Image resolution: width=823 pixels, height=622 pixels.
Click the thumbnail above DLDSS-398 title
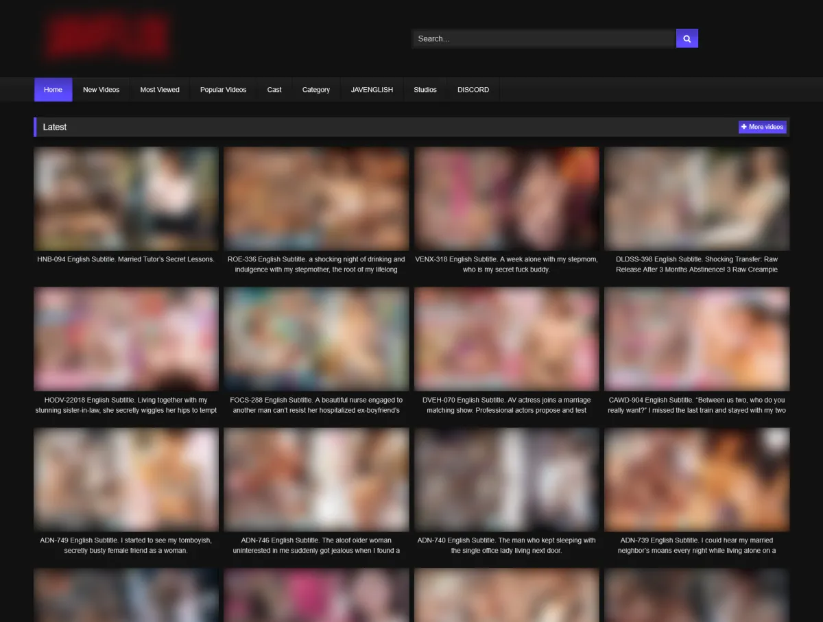click(x=697, y=198)
